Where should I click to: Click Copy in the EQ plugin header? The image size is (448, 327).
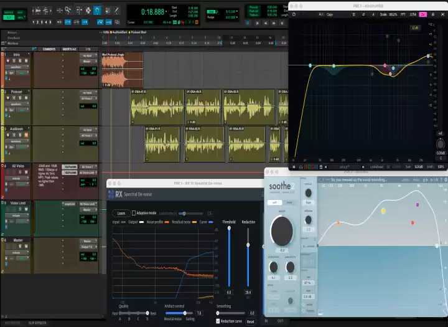[x=330, y=14]
